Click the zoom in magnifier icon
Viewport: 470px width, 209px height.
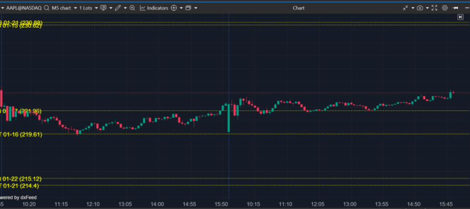coord(132,8)
